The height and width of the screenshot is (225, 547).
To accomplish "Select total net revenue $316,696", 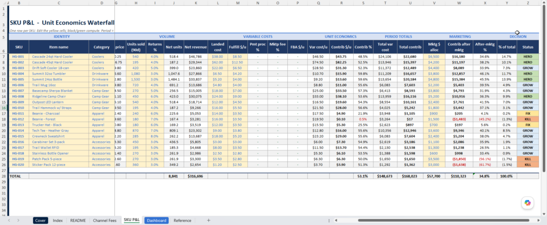I will click(x=196, y=176).
